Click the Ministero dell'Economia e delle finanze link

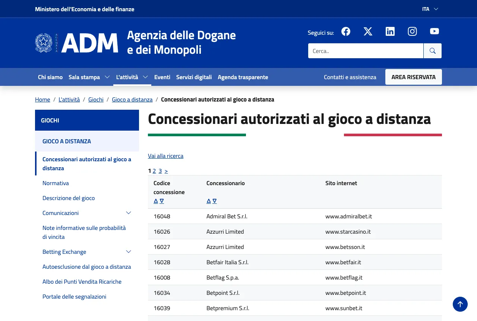pos(85,9)
